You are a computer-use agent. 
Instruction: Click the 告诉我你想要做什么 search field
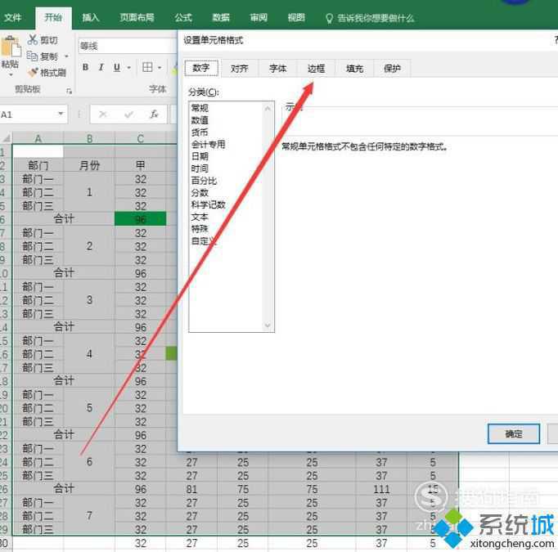tap(376, 18)
